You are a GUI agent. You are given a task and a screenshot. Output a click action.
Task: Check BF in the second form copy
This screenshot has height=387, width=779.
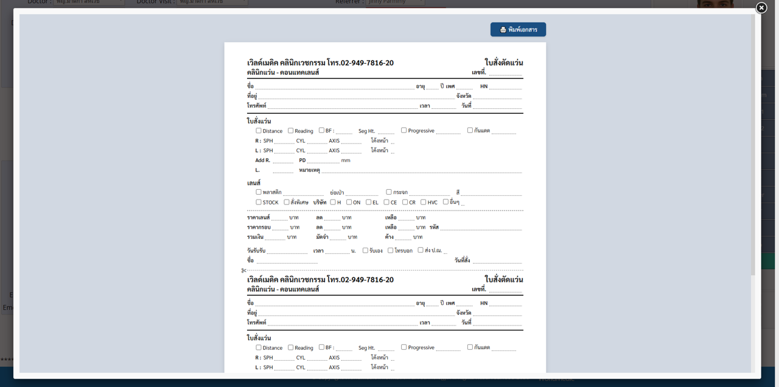click(321, 347)
